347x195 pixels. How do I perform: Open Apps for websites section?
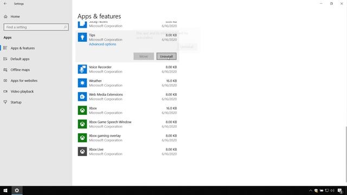(x=24, y=81)
